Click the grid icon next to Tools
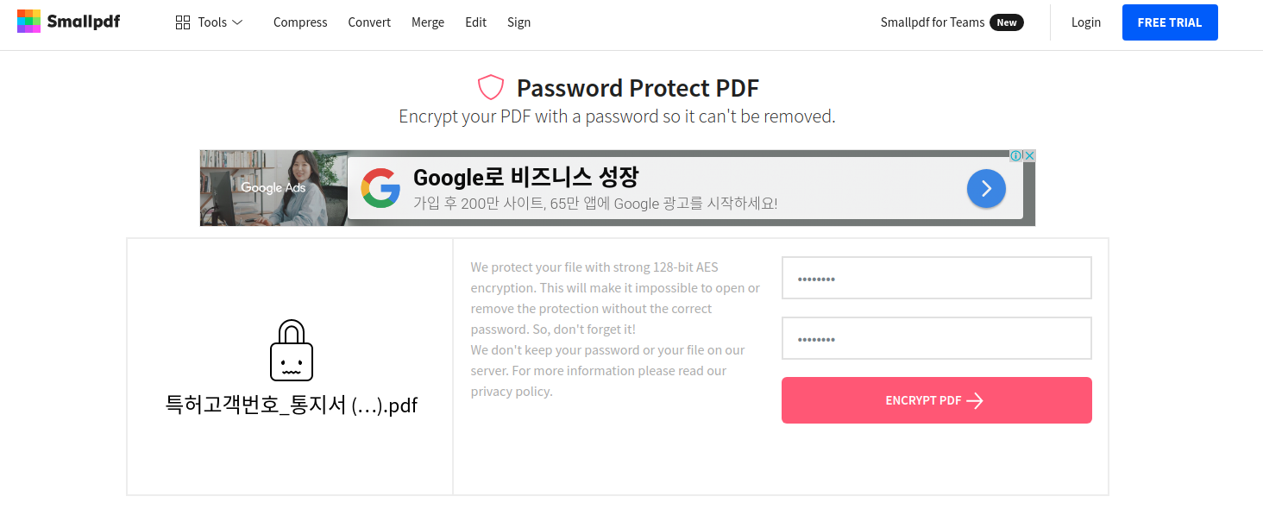 pos(181,22)
